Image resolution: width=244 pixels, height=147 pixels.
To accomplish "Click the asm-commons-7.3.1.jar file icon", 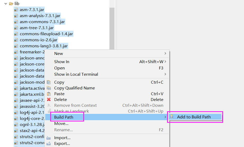I will click(16, 22).
